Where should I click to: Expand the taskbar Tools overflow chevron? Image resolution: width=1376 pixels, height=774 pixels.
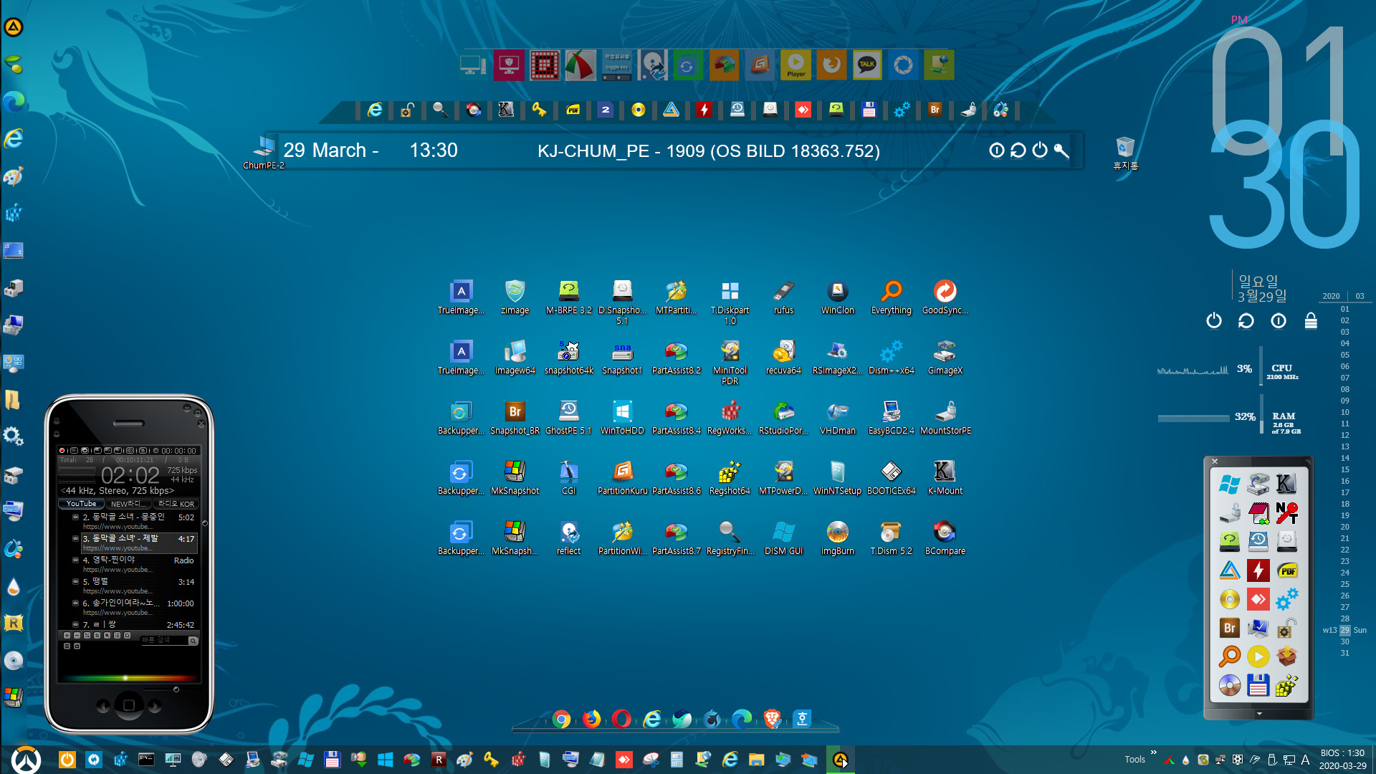pyautogui.click(x=1153, y=752)
